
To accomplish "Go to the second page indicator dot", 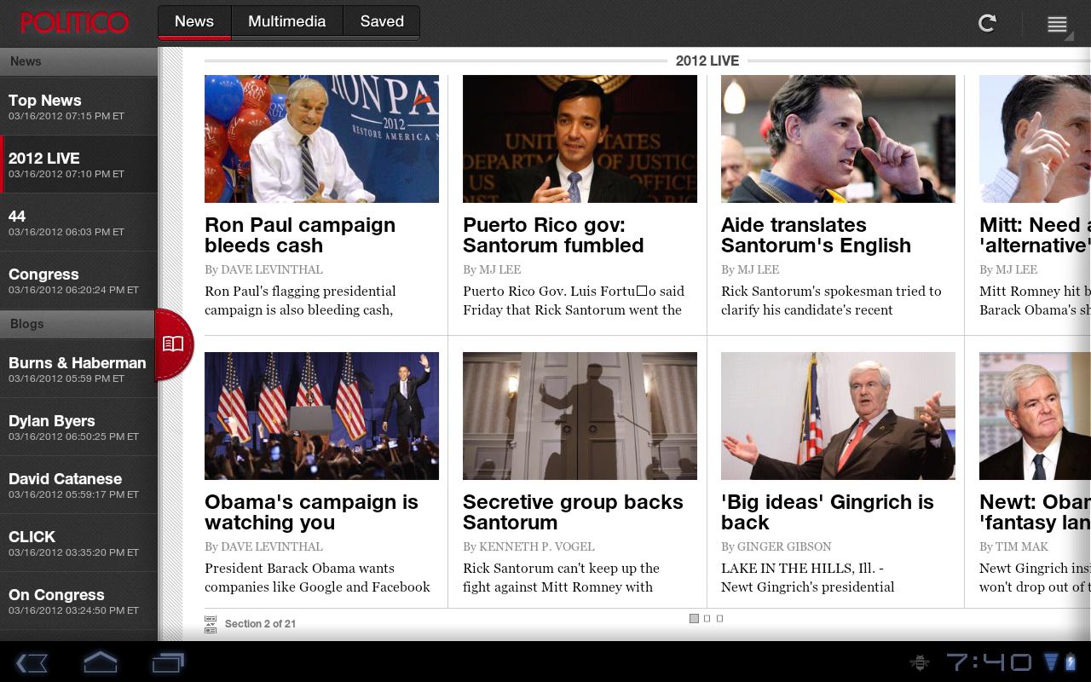I will pyautogui.click(x=707, y=618).
